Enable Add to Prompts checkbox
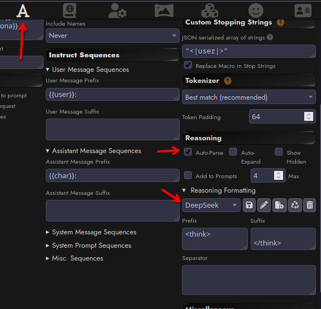 [x=188, y=175]
